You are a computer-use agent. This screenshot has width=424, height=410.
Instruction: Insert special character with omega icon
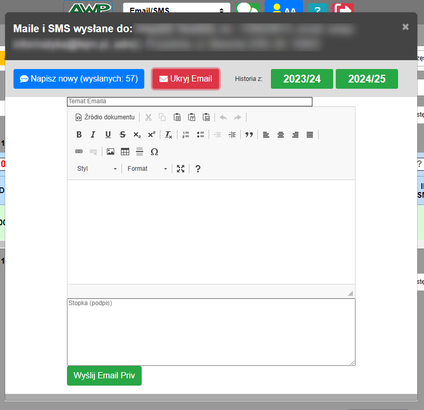pyautogui.click(x=154, y=152)
